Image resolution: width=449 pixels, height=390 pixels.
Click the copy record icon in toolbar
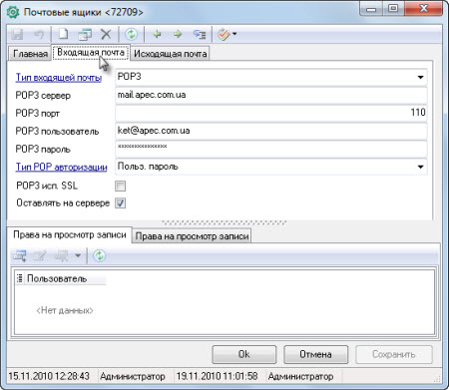tap(85, 34)
